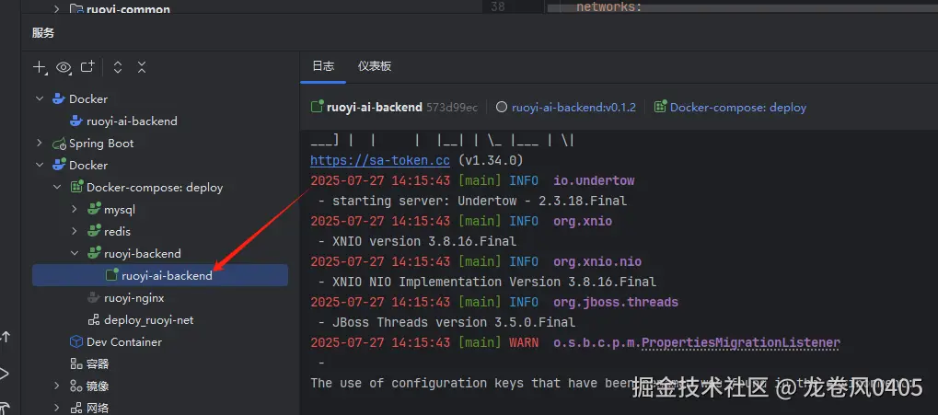
Task: Expand all services tree nodes
Action: (118, 67)
